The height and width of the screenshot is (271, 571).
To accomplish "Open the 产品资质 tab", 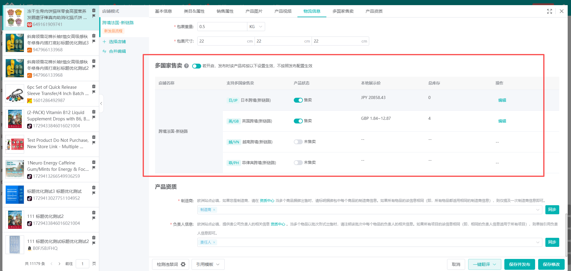I will pyautogui.click(x=374, y=11).
